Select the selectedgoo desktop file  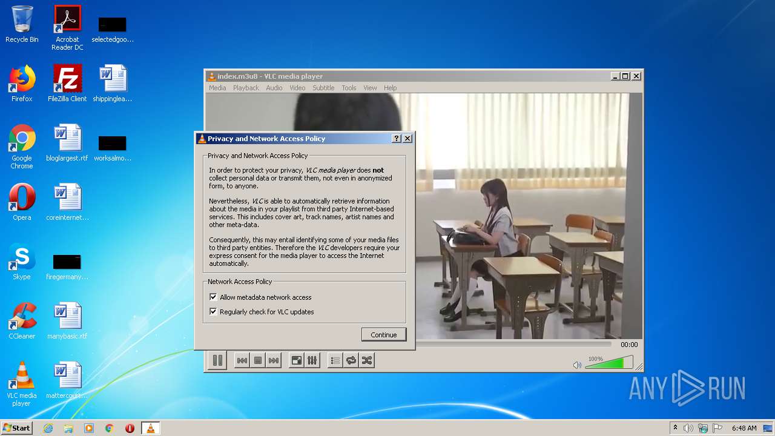click(x=113, y=29)
